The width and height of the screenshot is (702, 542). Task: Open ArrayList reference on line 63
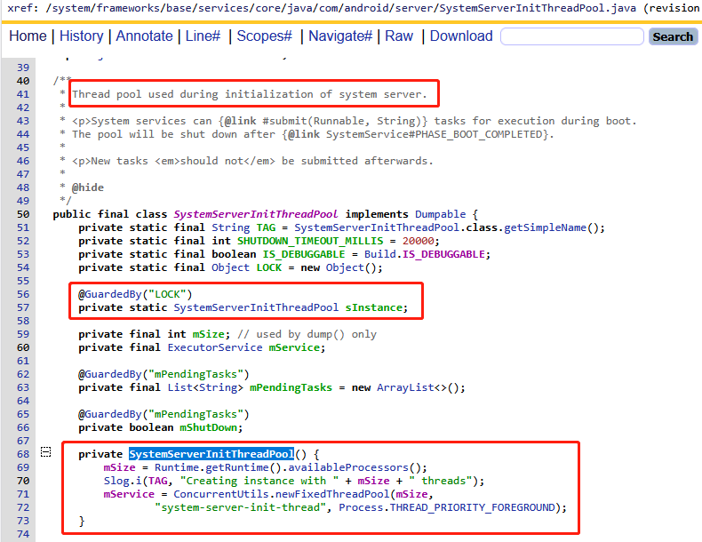tap(405, 387)
